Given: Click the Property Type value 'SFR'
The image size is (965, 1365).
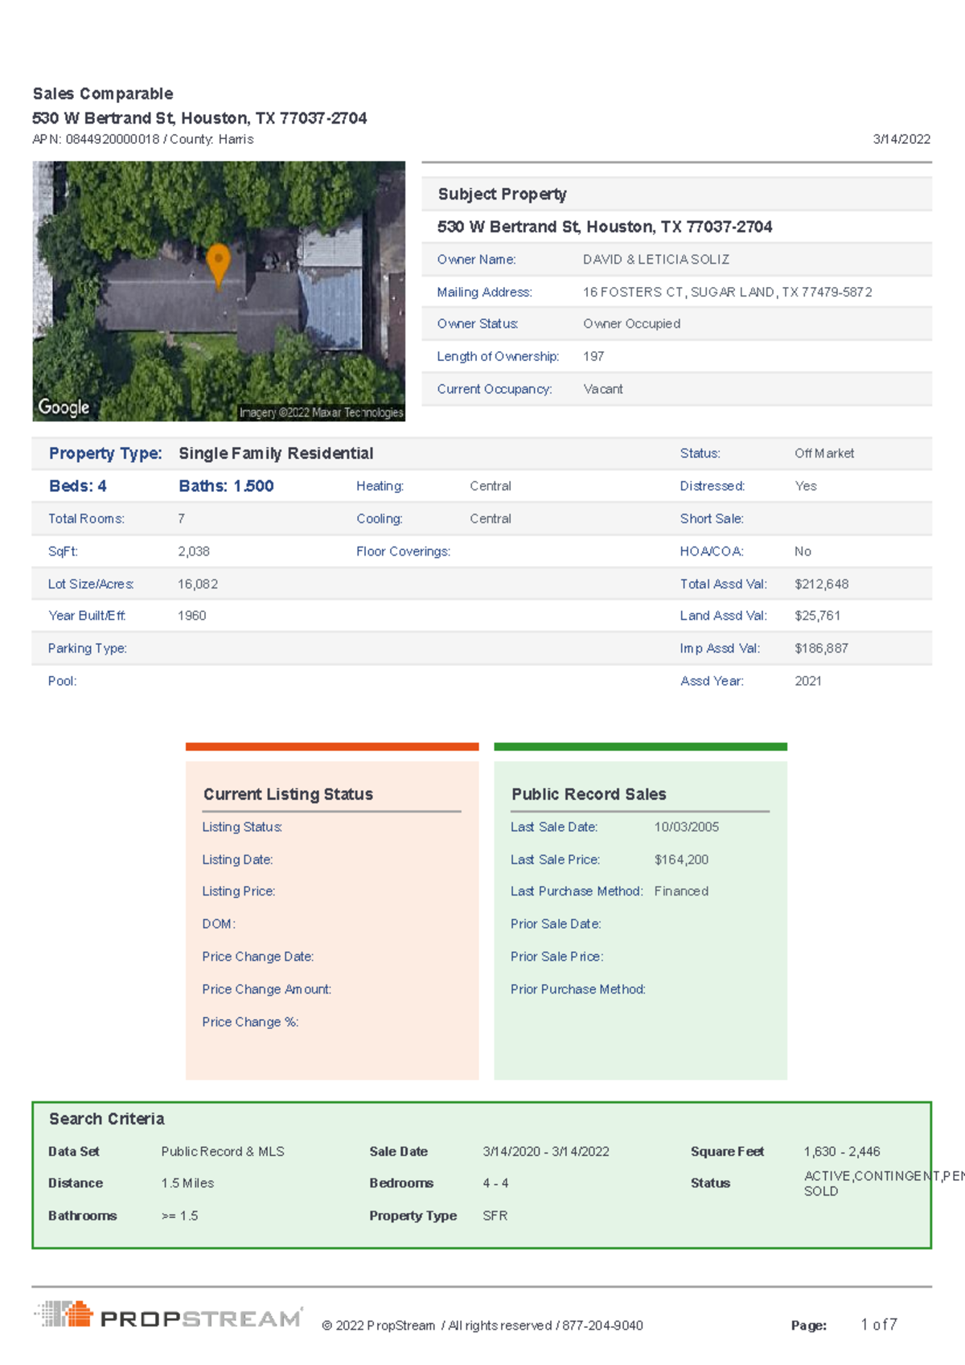Looking at the screenshot, I should click(x=495, y=1216).
